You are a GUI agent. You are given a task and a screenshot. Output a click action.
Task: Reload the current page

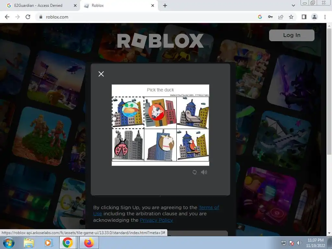point(28,17)
